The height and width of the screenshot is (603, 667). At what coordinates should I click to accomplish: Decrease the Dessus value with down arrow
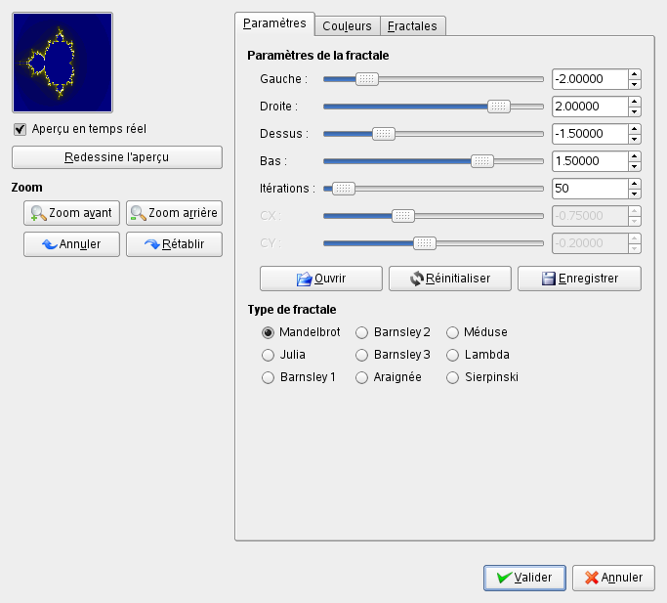(x=634, y=139)
